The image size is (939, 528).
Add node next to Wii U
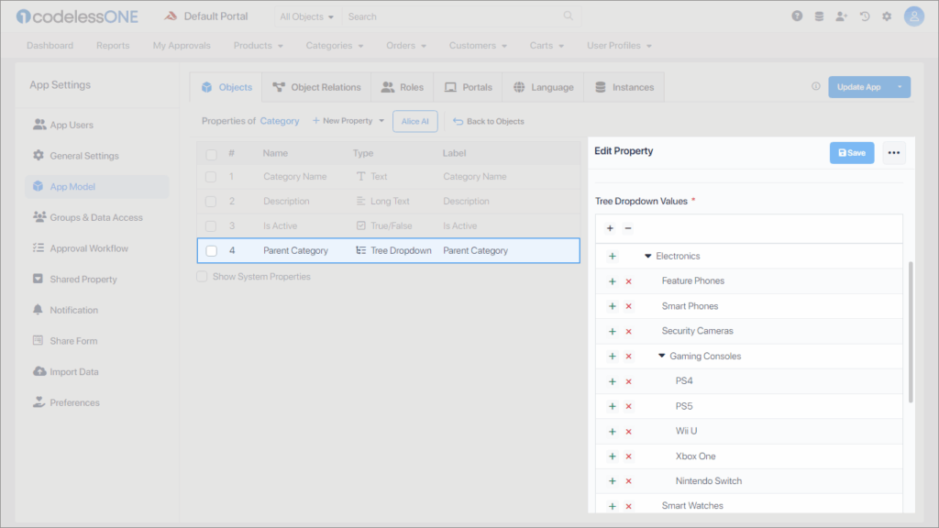tap(612, 432)
